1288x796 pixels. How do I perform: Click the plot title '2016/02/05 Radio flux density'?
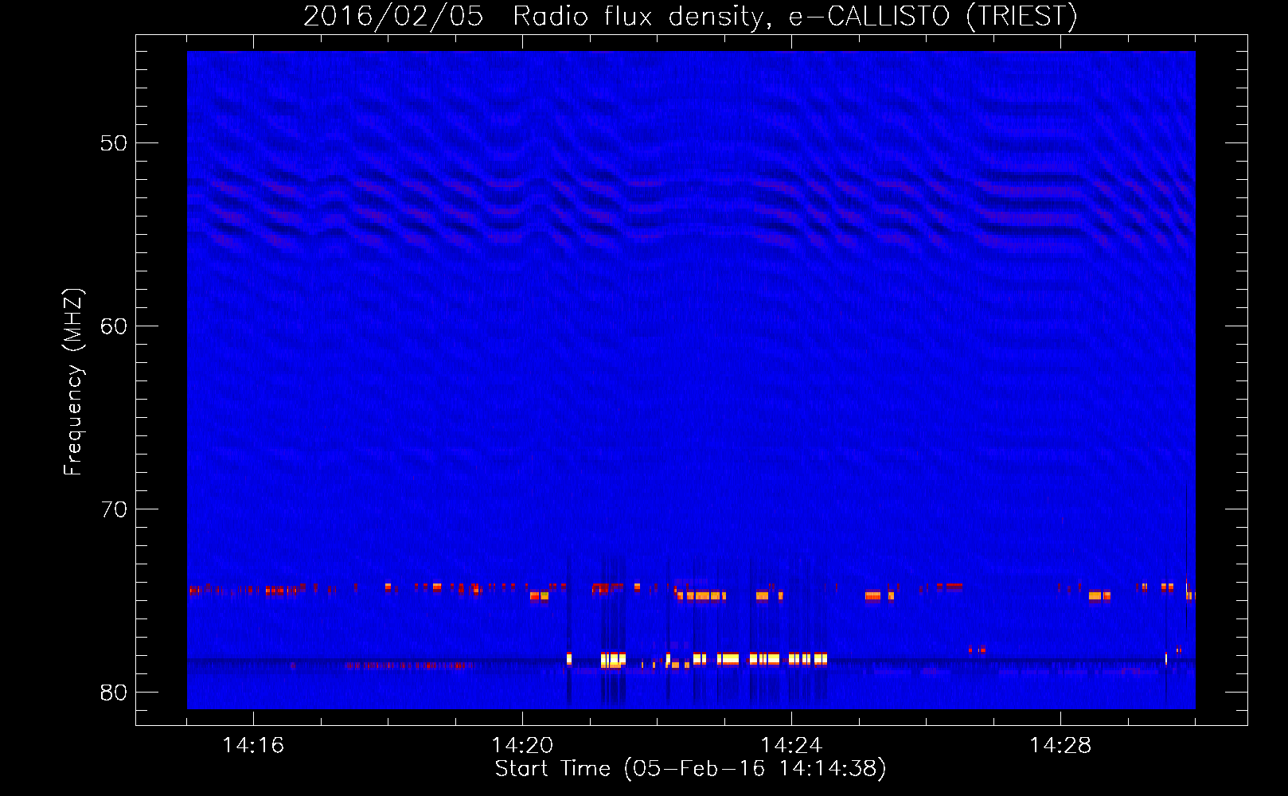pyautogui.click(x=691, y=16)
